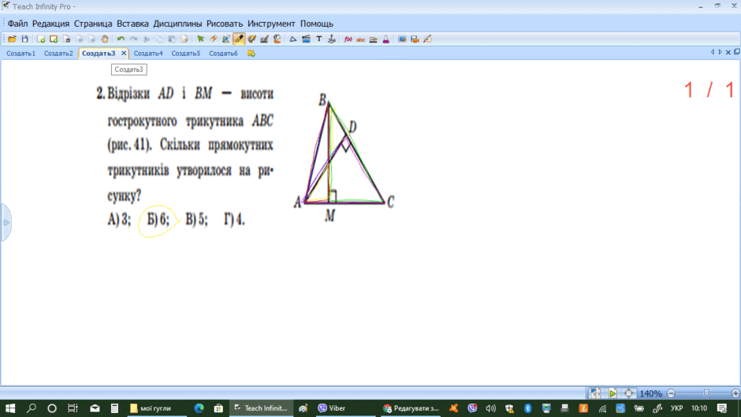This screenshot has width=741, height=417.
Task: Click answer option Б) 6;
Action: pos(158,219)
